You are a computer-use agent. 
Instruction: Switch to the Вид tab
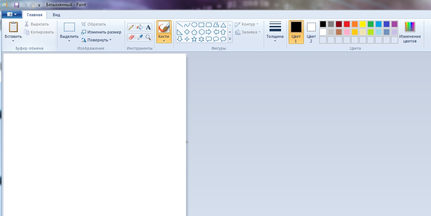56,15
